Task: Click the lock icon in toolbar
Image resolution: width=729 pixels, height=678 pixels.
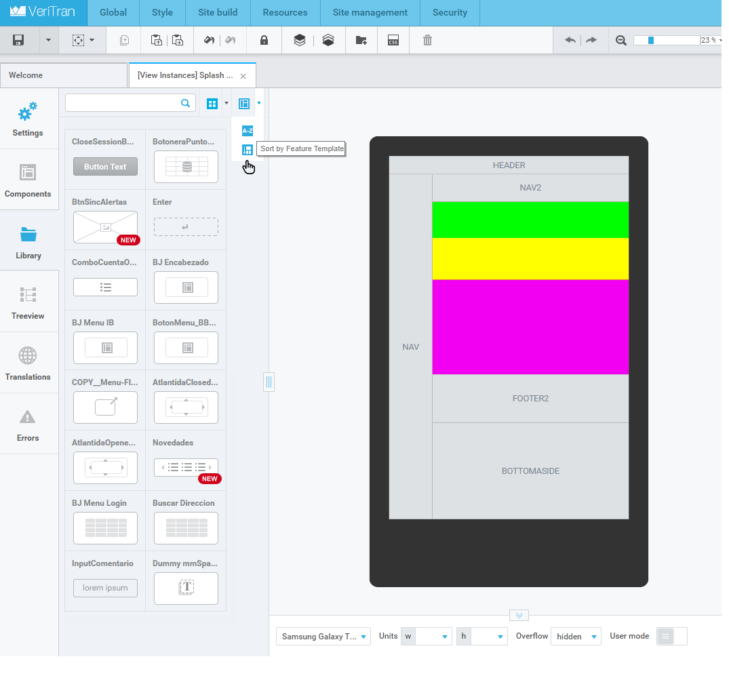Action: coord(264,40)
